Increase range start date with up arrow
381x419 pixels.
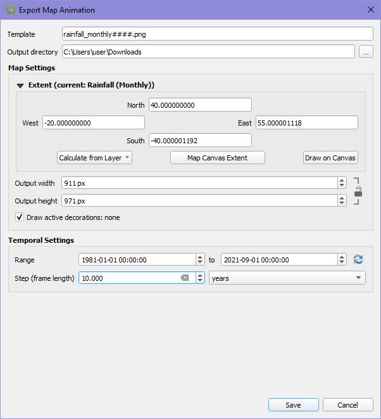[x=200, y=257]
